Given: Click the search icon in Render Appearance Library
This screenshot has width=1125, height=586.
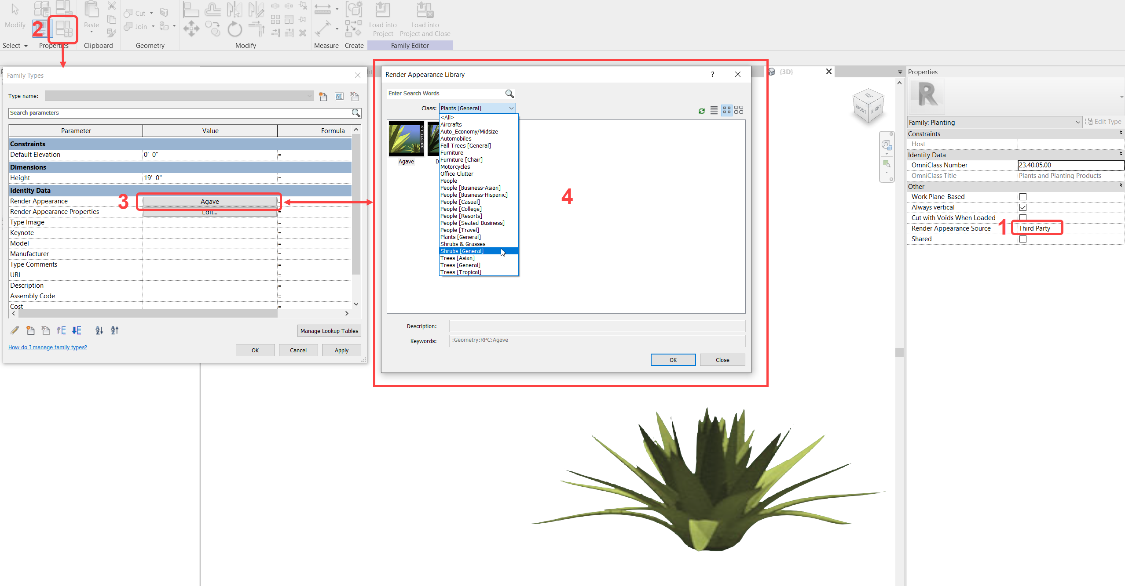Looking at the screenshot, I should point(509,94).
